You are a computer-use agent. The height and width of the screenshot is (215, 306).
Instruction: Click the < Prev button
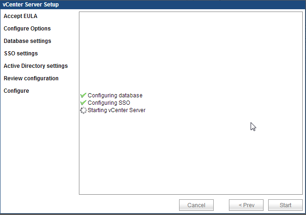(x=246, y=205)
